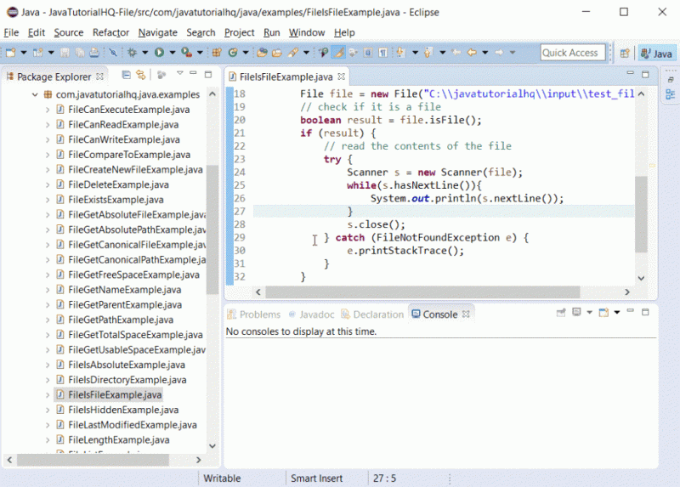
Task: Open the Refactor menu
Action: (x=110, y=32)
